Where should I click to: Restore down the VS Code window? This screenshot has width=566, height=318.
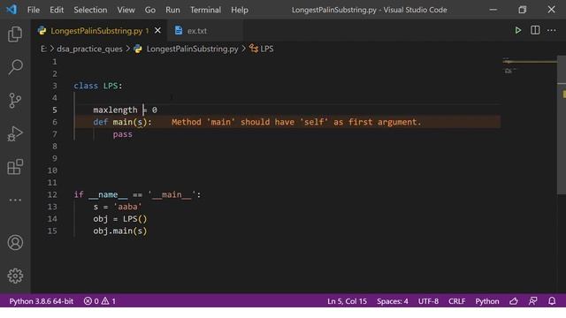click(522, 10)
